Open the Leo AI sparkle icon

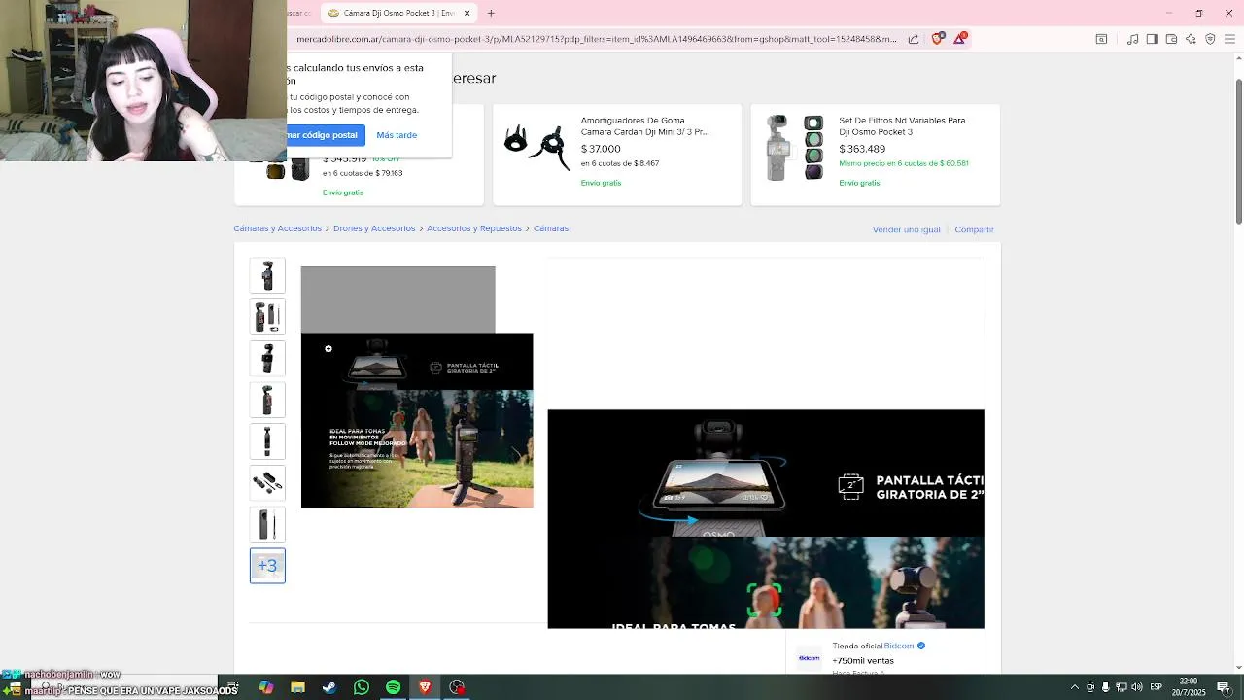pos(1191,39)
